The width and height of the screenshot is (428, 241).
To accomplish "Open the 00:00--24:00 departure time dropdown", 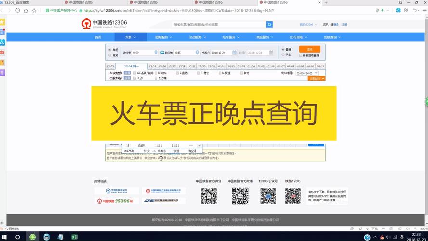I will tap(307, 73).
